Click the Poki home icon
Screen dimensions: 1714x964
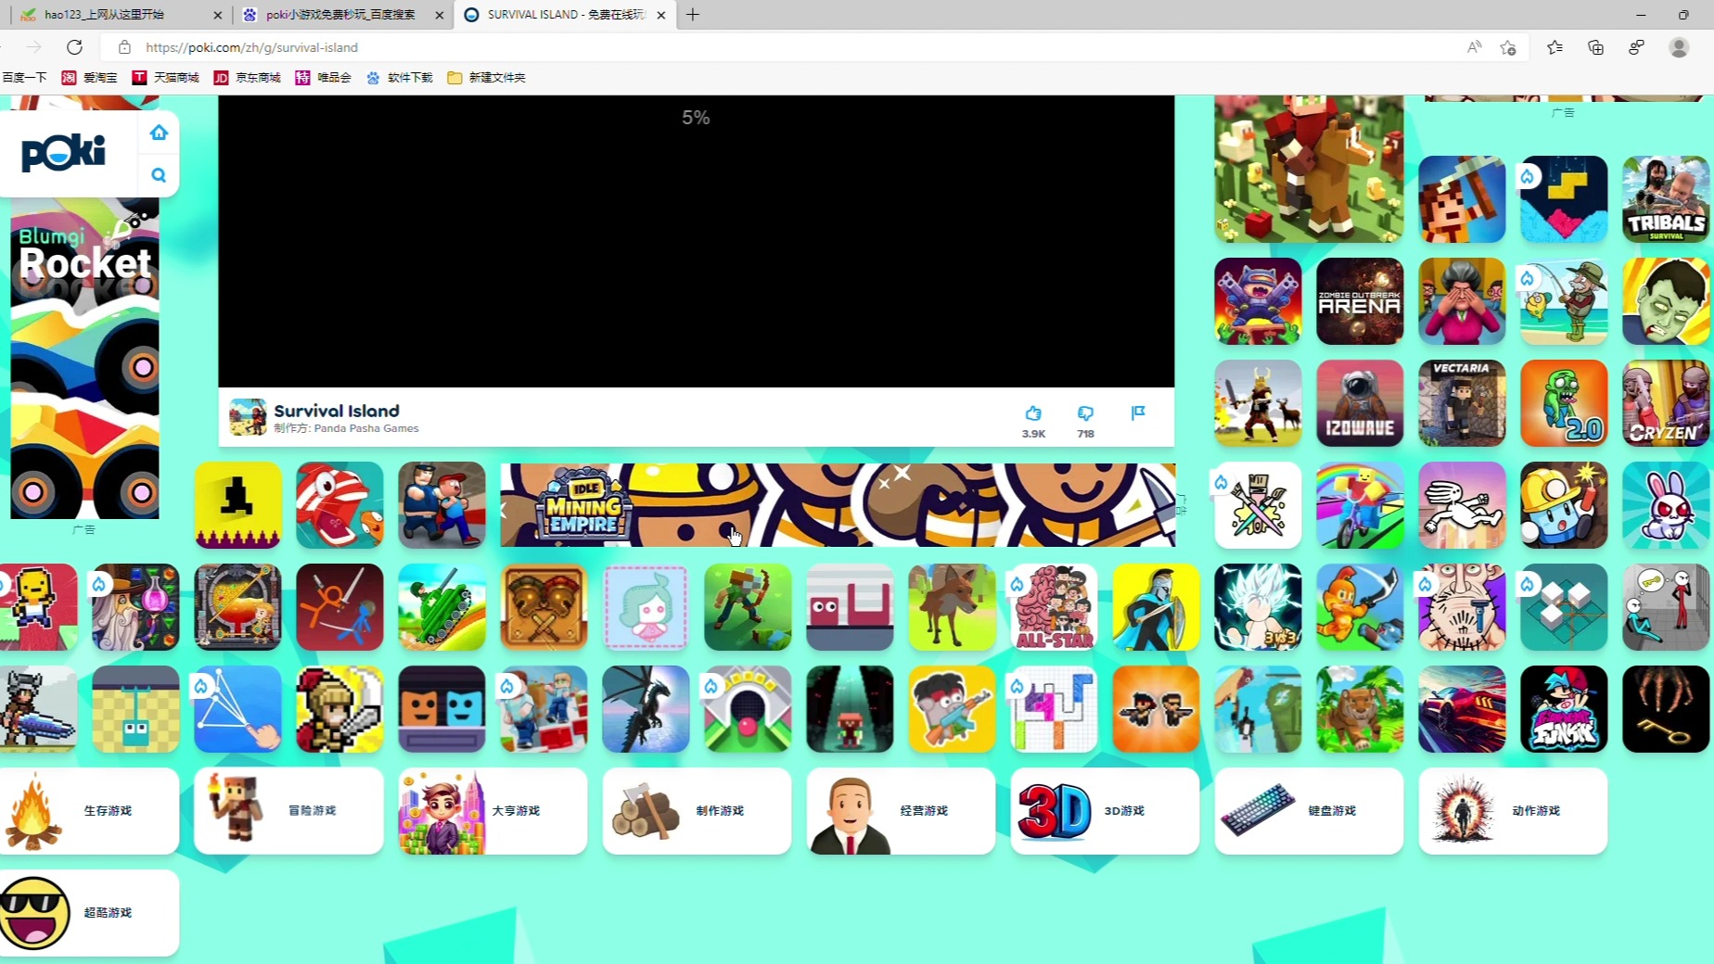[159, 133]
